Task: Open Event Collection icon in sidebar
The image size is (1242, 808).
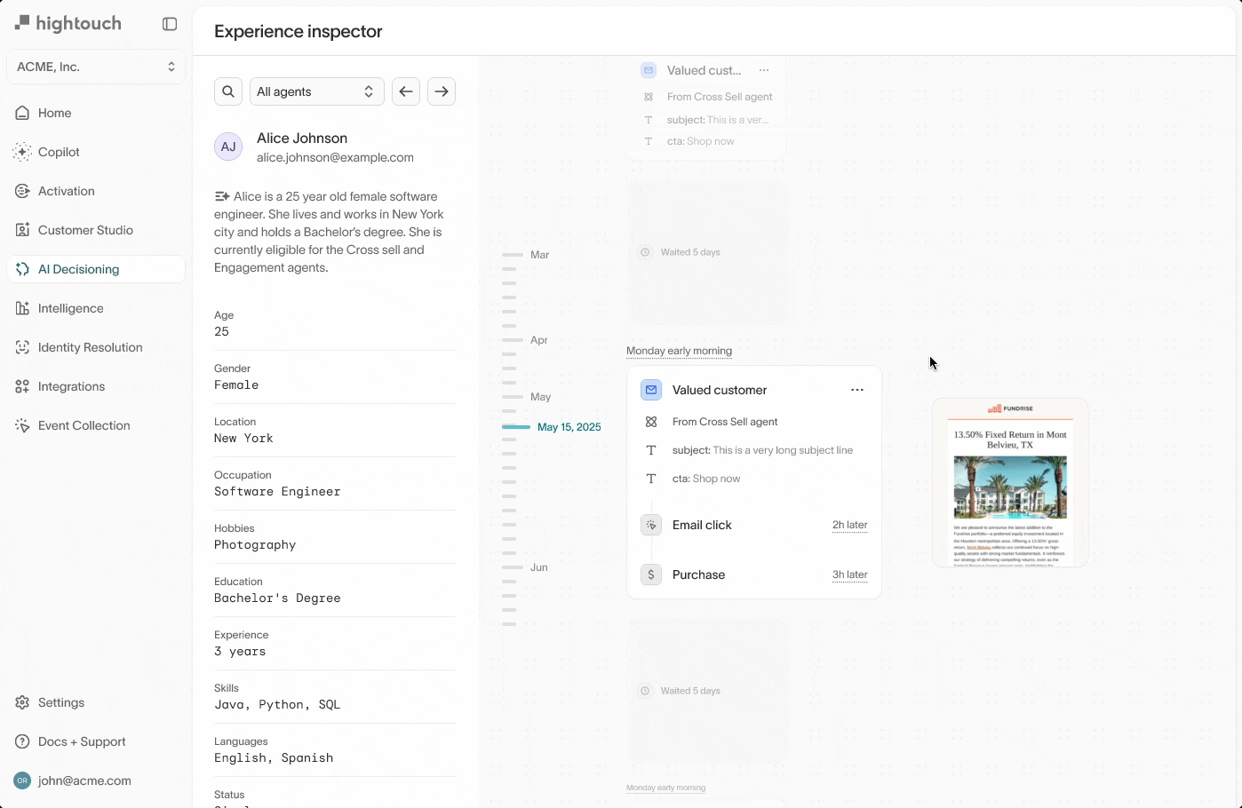Action: (x=22, y=425)
